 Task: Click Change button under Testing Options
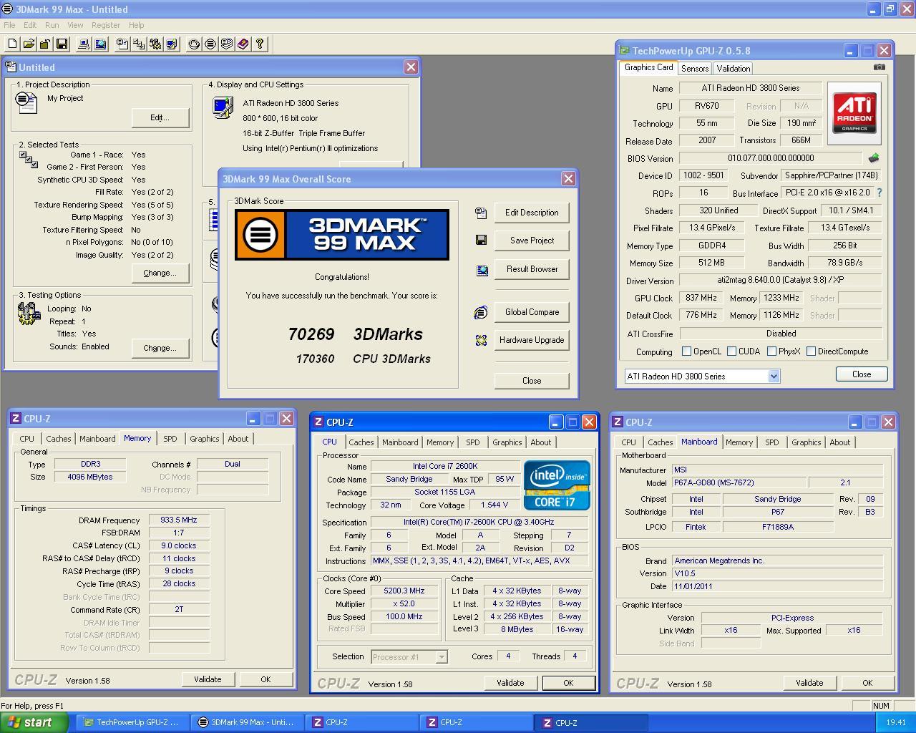160,348
